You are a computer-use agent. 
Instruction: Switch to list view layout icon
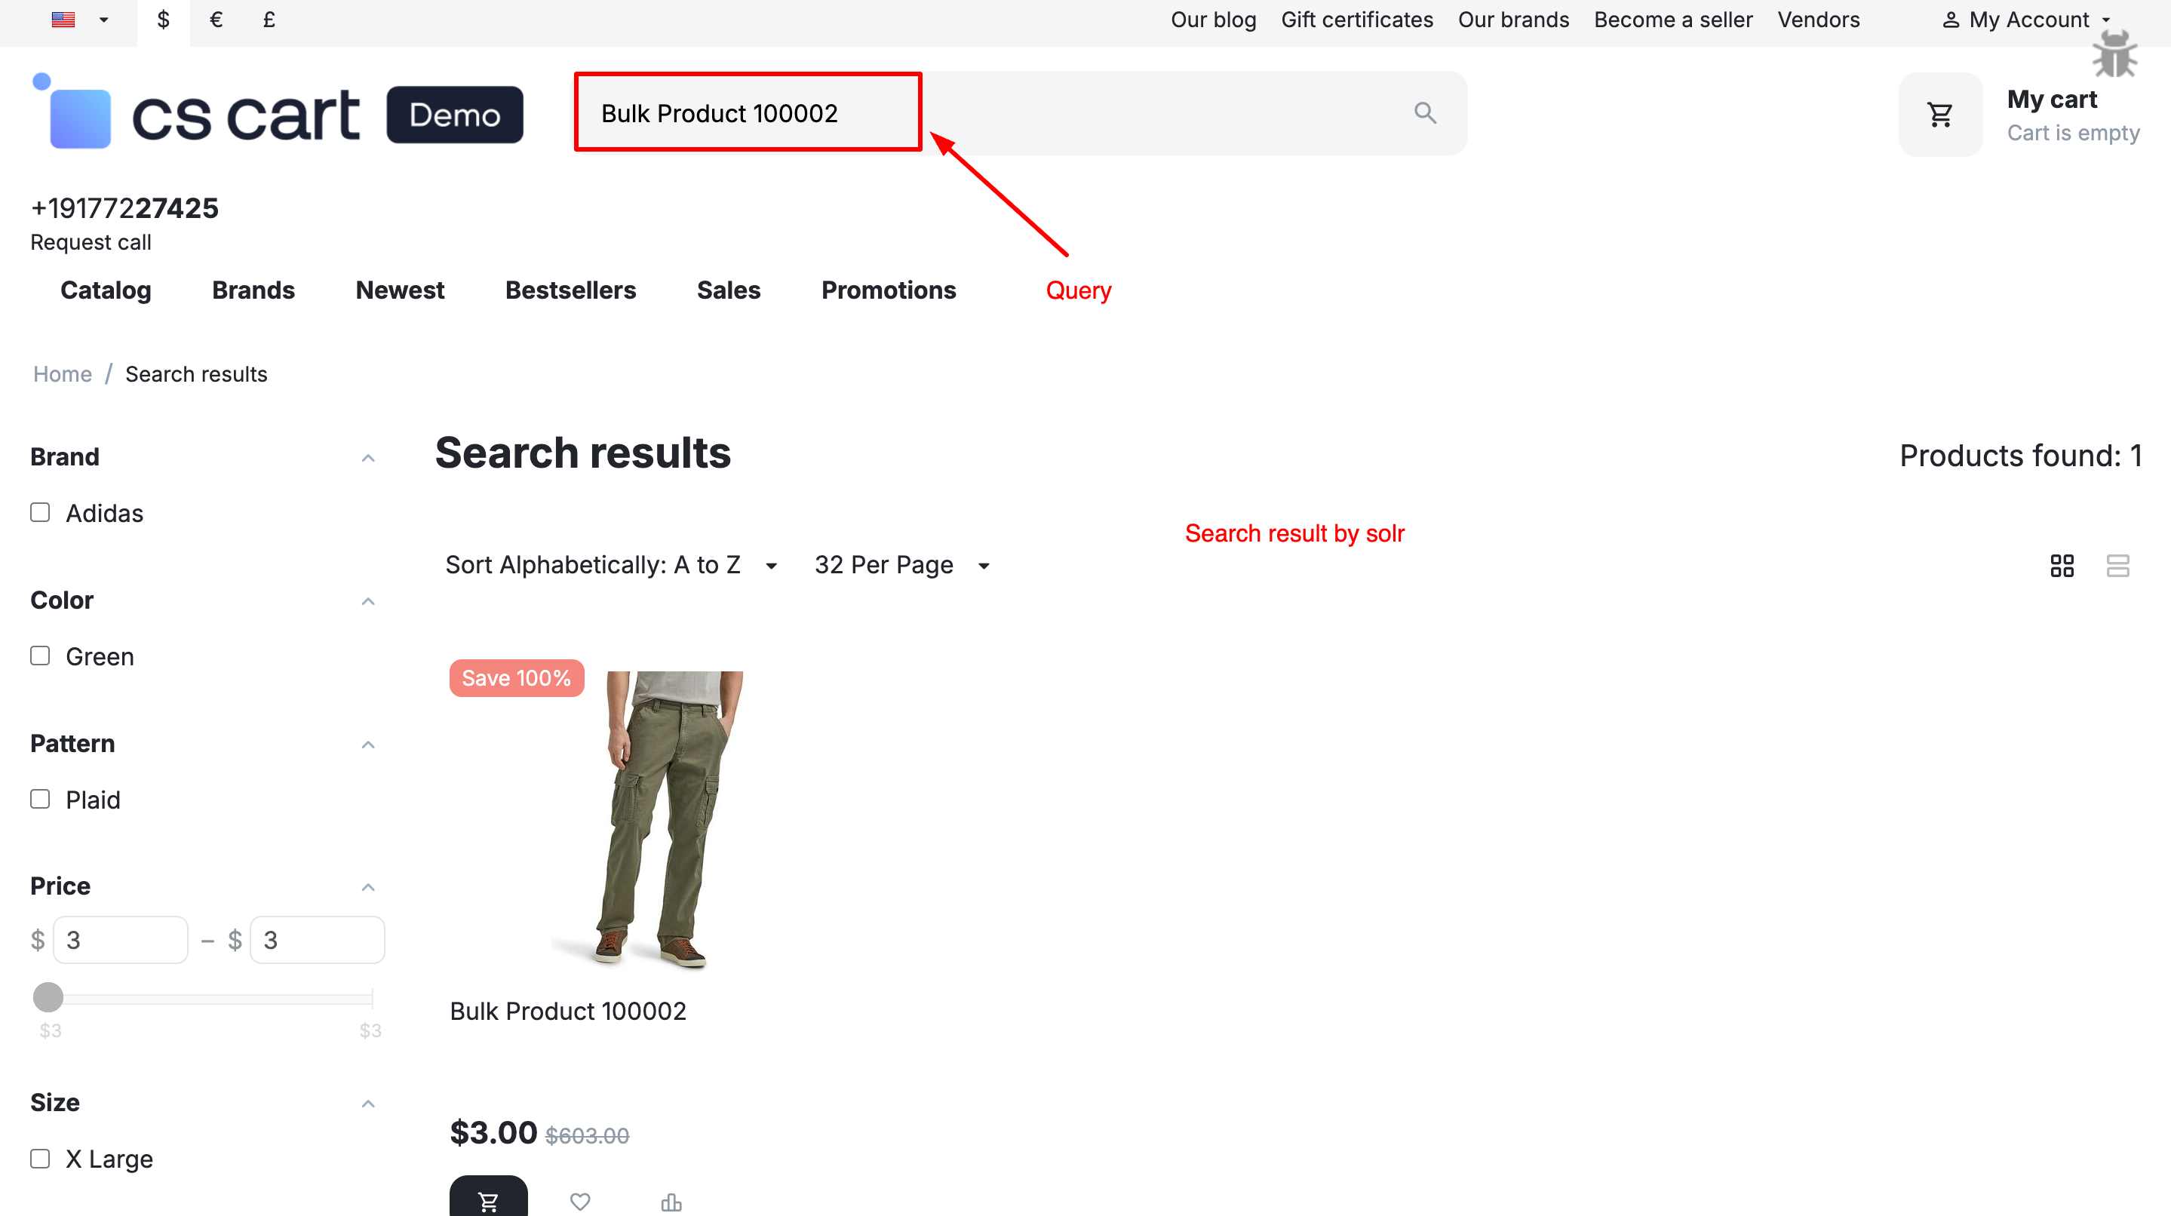tap(2117, 566)
